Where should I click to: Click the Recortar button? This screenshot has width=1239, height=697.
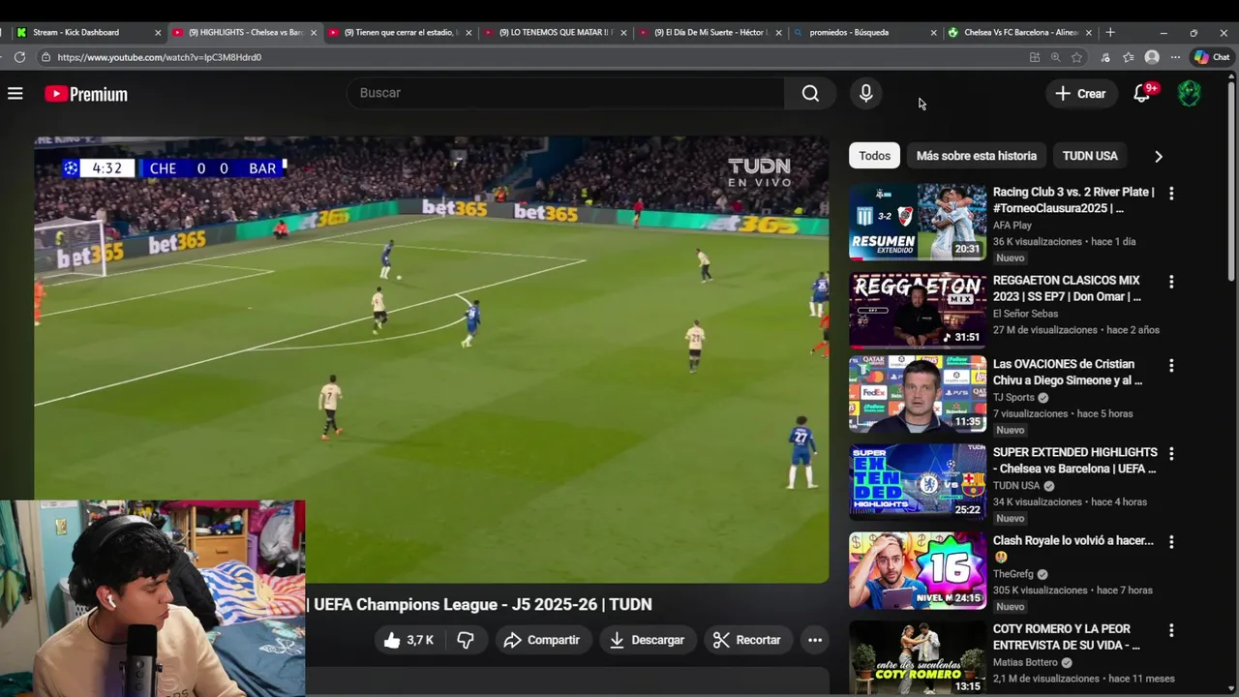click(746, 640)
